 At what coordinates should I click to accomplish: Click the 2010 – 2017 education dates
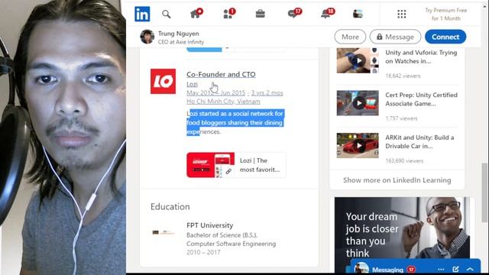[x=203, y=252]
